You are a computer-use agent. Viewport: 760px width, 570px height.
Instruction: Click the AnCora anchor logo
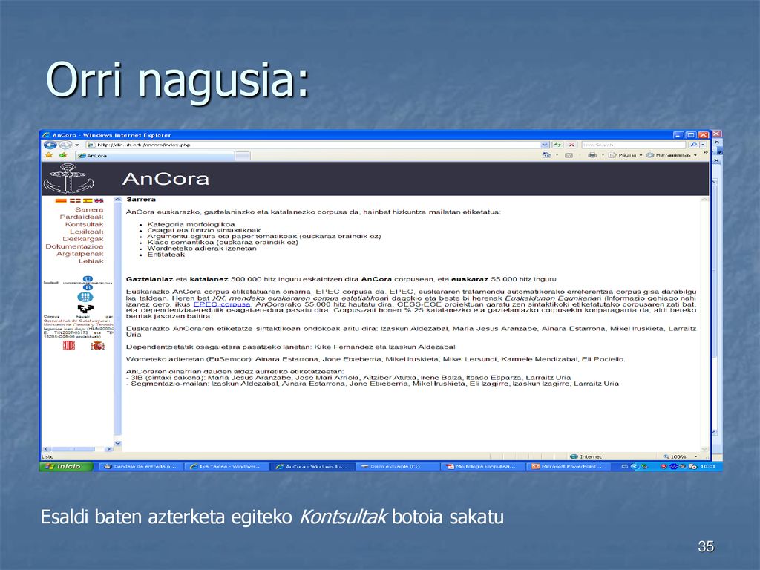[68, 179]
